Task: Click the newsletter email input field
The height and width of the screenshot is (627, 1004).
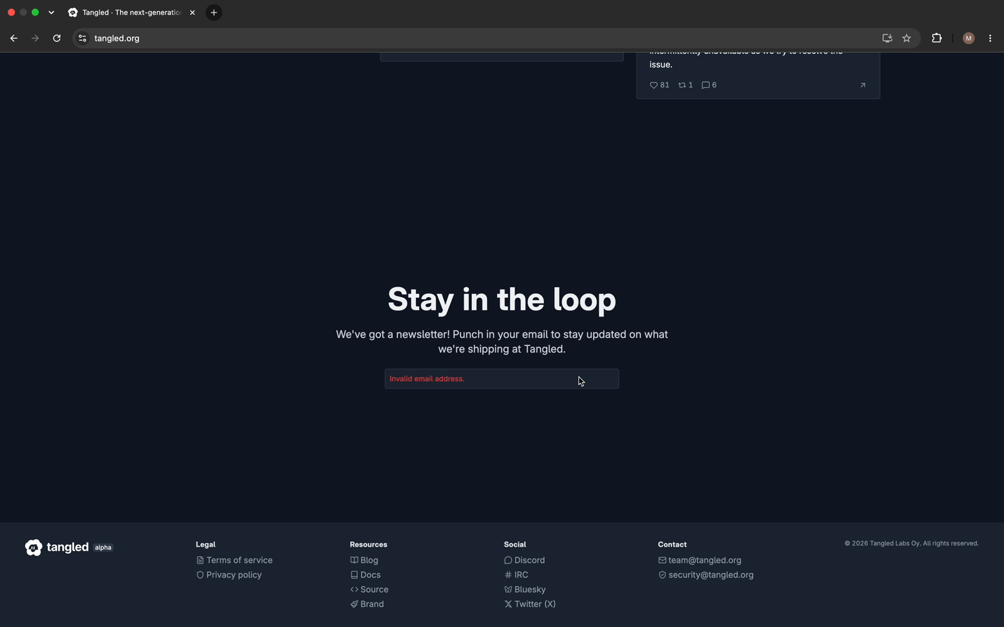Action: (502, 379)
